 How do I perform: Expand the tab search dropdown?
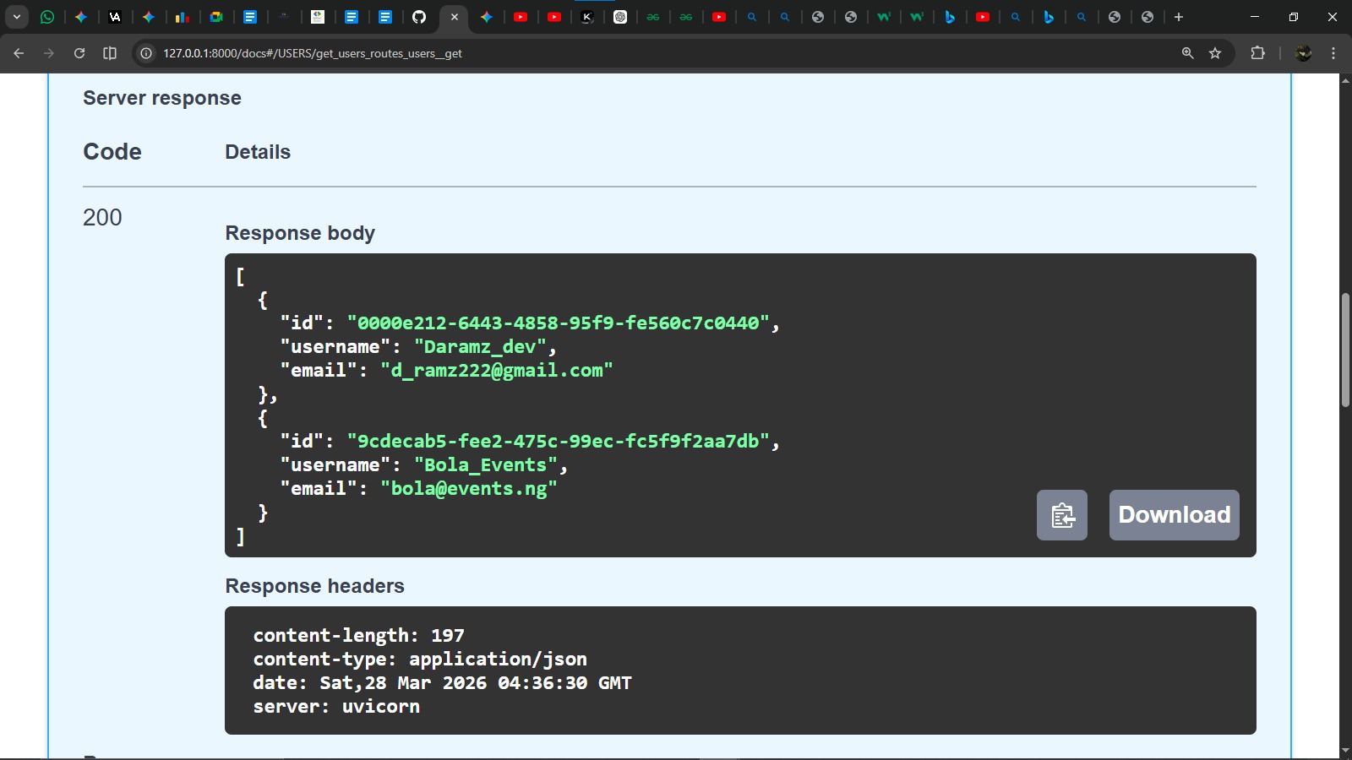16,17
